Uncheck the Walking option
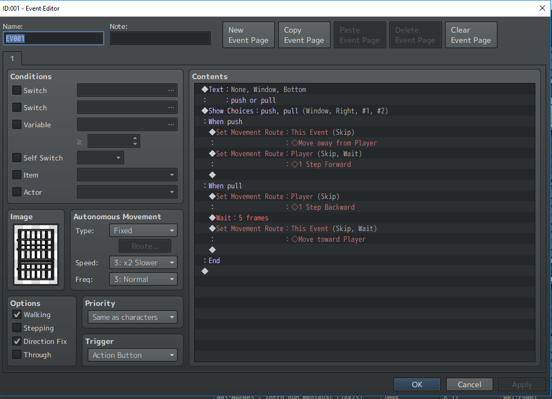The image size is (552, 399). click(17, 314)
